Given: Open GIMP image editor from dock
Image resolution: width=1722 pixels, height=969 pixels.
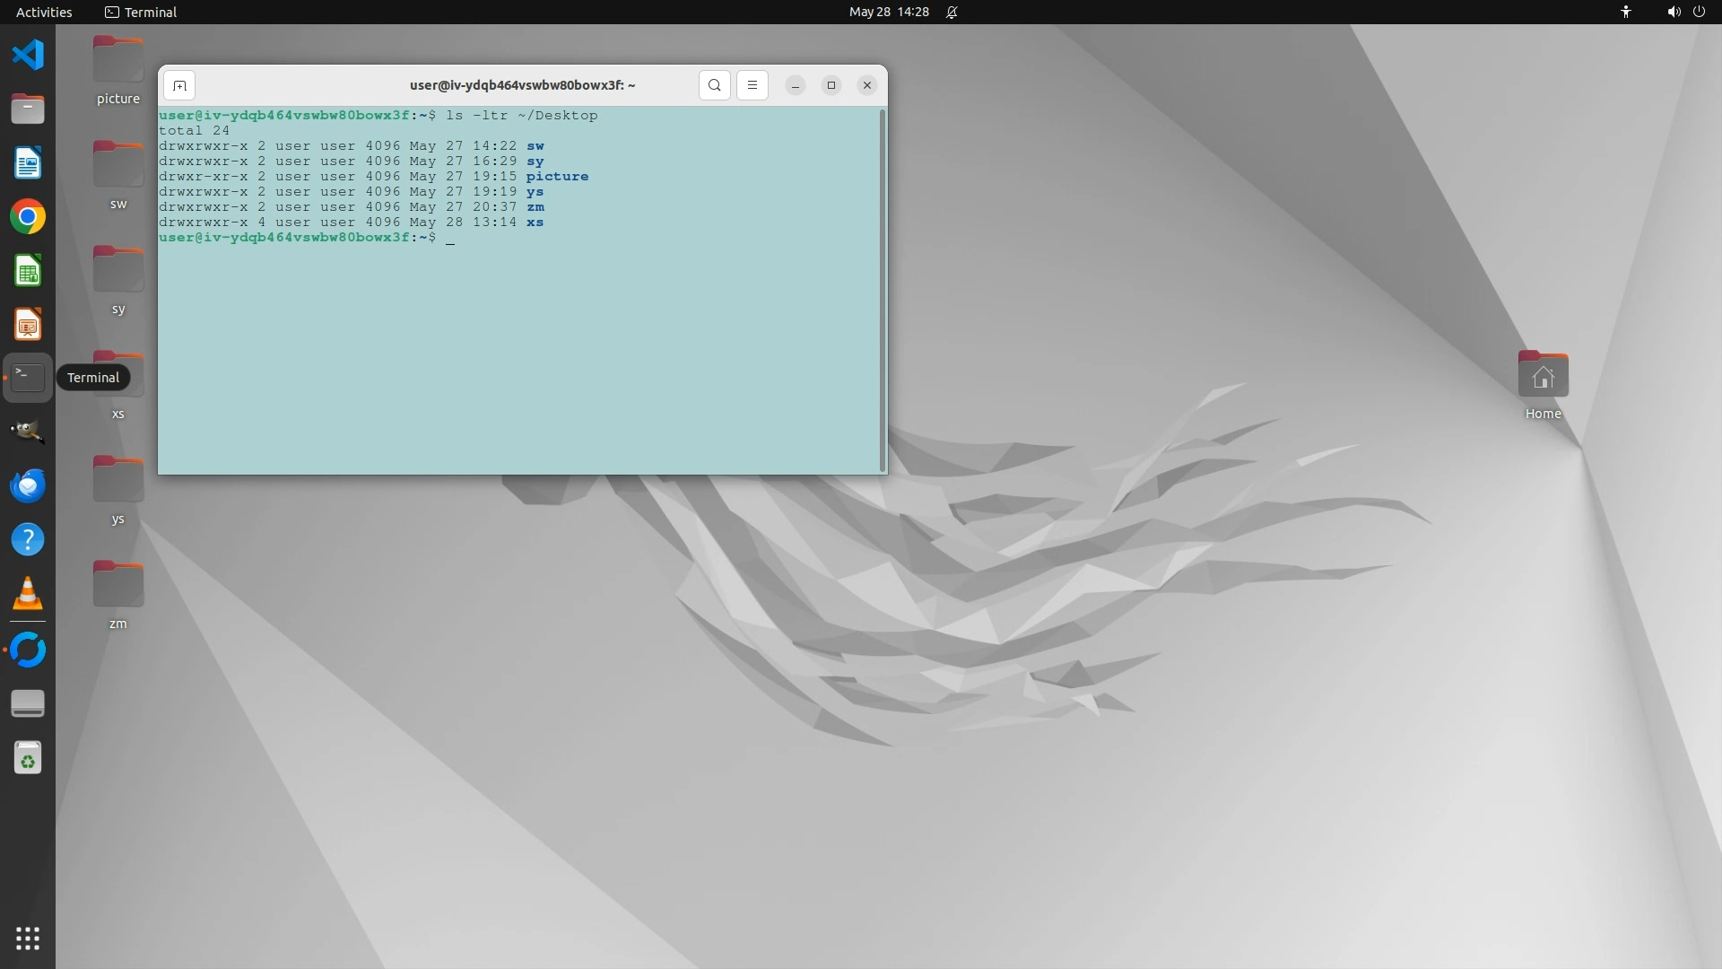Looking at the screenshot, I should coord(28,432).
